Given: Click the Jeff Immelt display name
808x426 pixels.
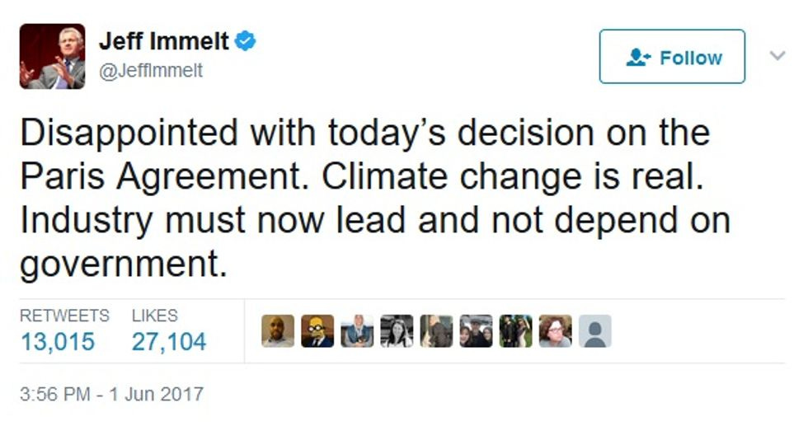Looking at the screenshot, I should point(163,42).
